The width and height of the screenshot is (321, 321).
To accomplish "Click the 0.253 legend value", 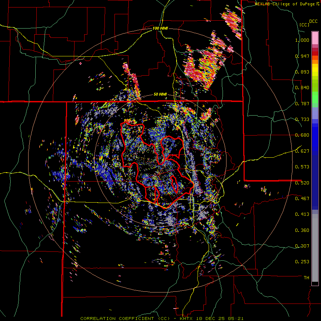I will [302, 262].
